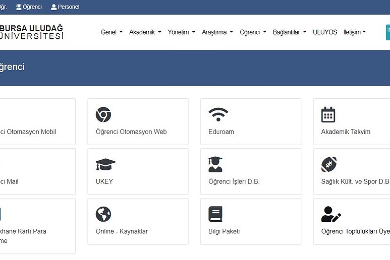
Task: Click the Chrome icon for Öğrenci Otomasyon Web
Action: coord(103,114)
